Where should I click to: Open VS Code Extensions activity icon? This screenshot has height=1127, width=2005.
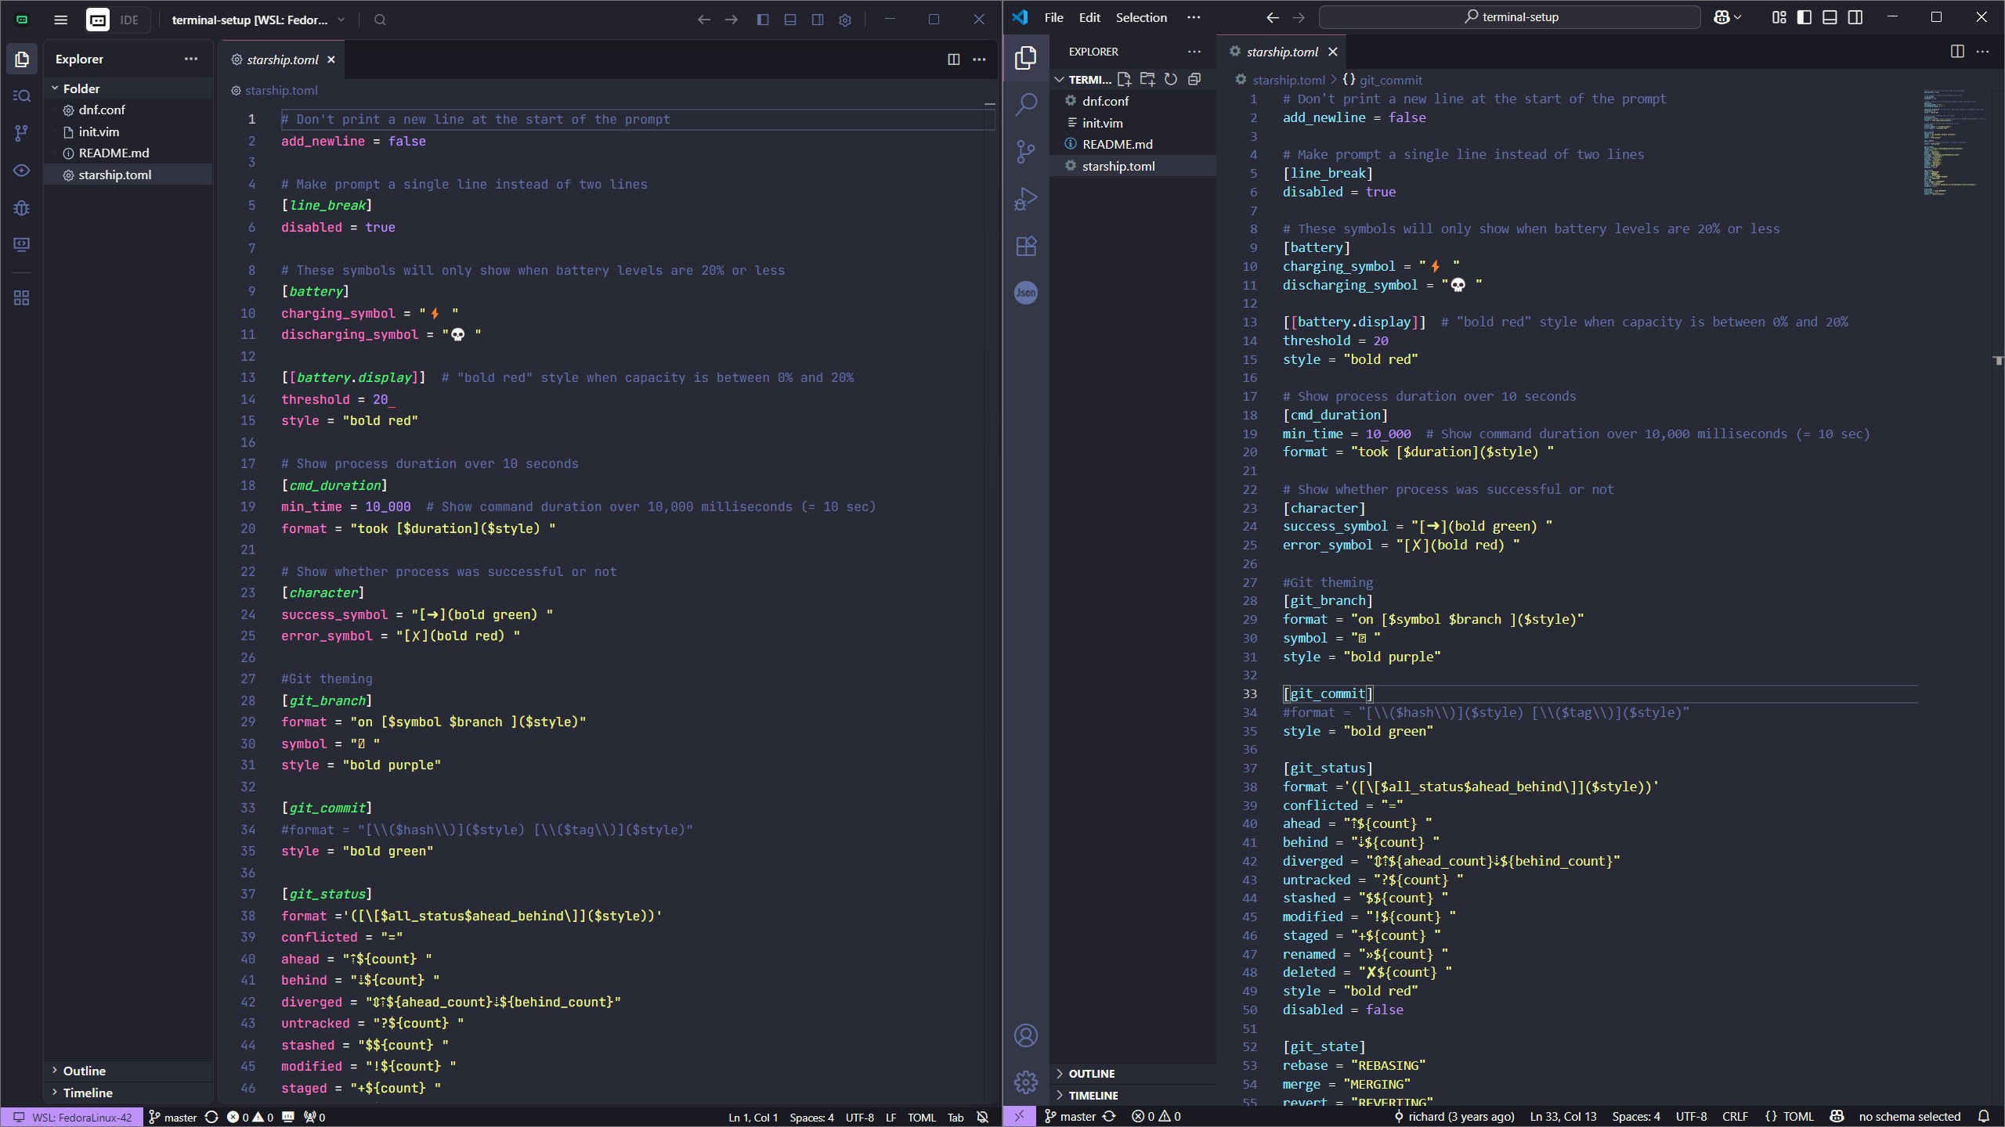click(x=1026, y=246)
